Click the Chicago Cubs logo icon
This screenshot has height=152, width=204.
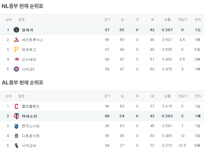[16, 69]
